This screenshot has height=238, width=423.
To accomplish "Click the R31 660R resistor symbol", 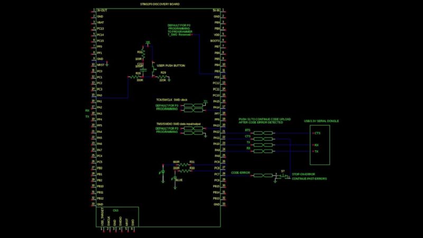I will (183, 164).
